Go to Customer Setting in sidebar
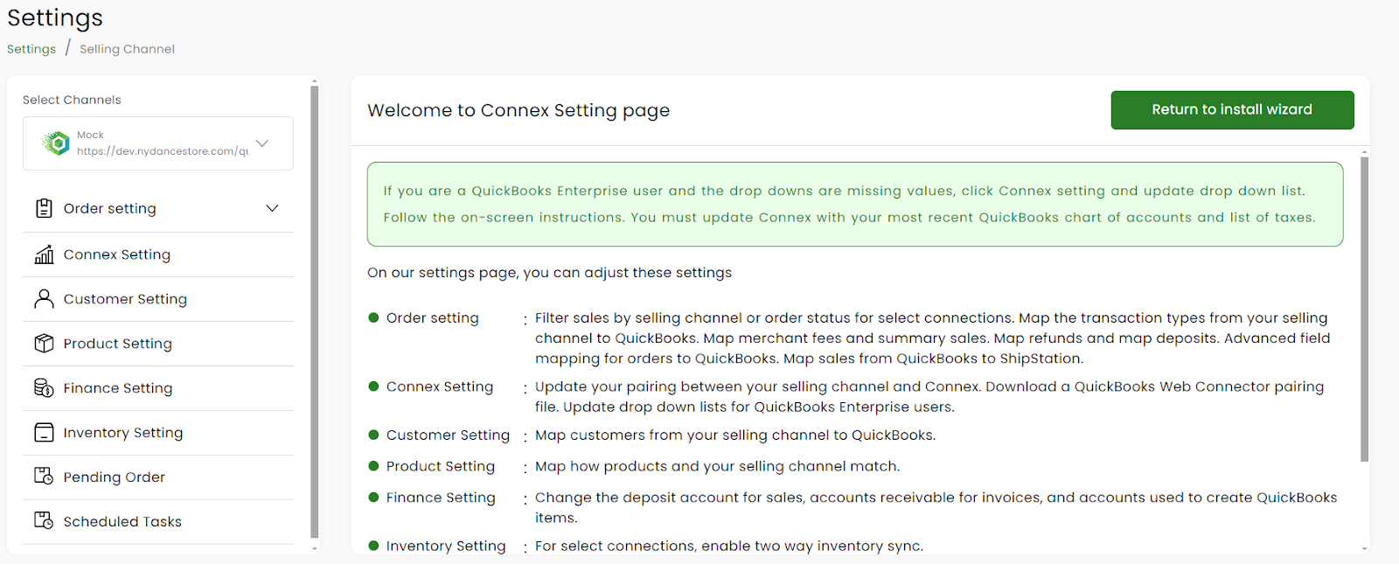1399x578 pixels. pyautogui.click(x=158, y=299)
